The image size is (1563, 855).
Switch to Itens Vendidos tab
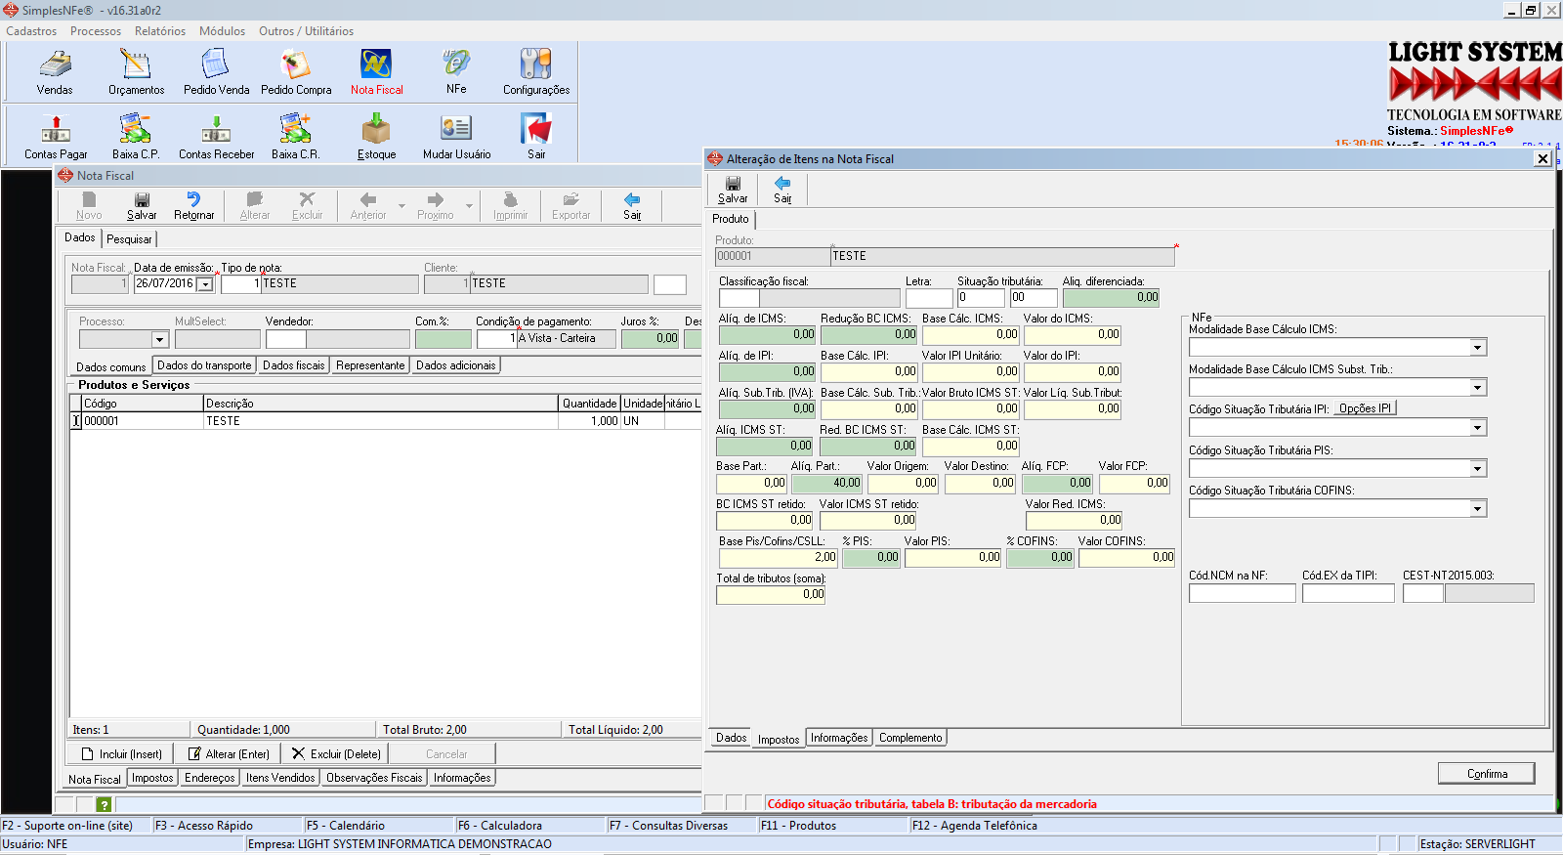pos(280,778)
